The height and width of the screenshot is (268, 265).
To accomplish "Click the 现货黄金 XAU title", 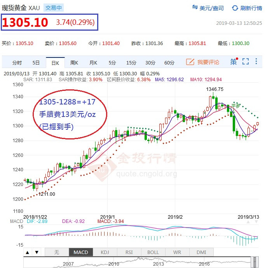I will click(21, 8).
